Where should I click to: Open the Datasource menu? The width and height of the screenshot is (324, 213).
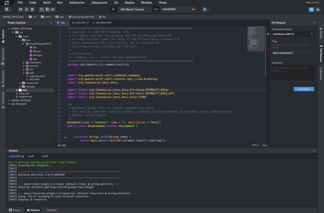[99, 3]
